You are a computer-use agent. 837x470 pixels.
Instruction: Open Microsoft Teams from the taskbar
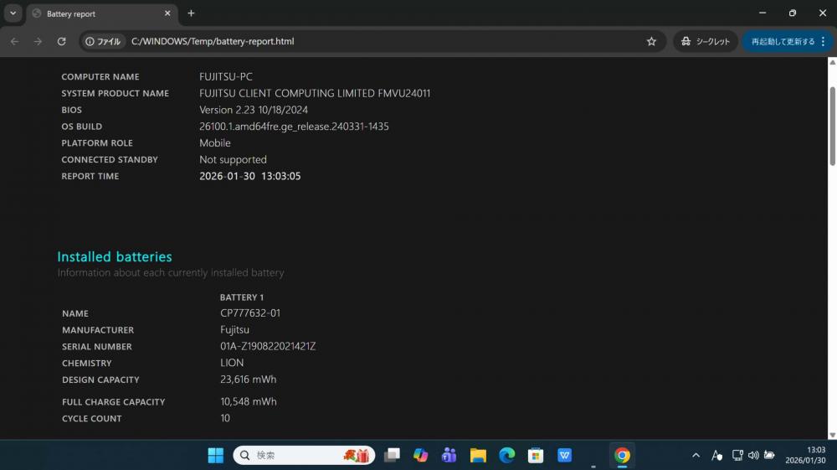[x=449, y=455]
